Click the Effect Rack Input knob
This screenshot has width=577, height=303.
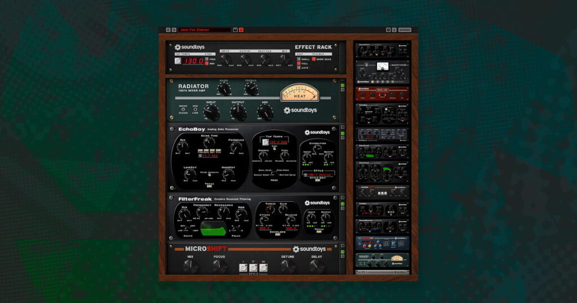225,60
